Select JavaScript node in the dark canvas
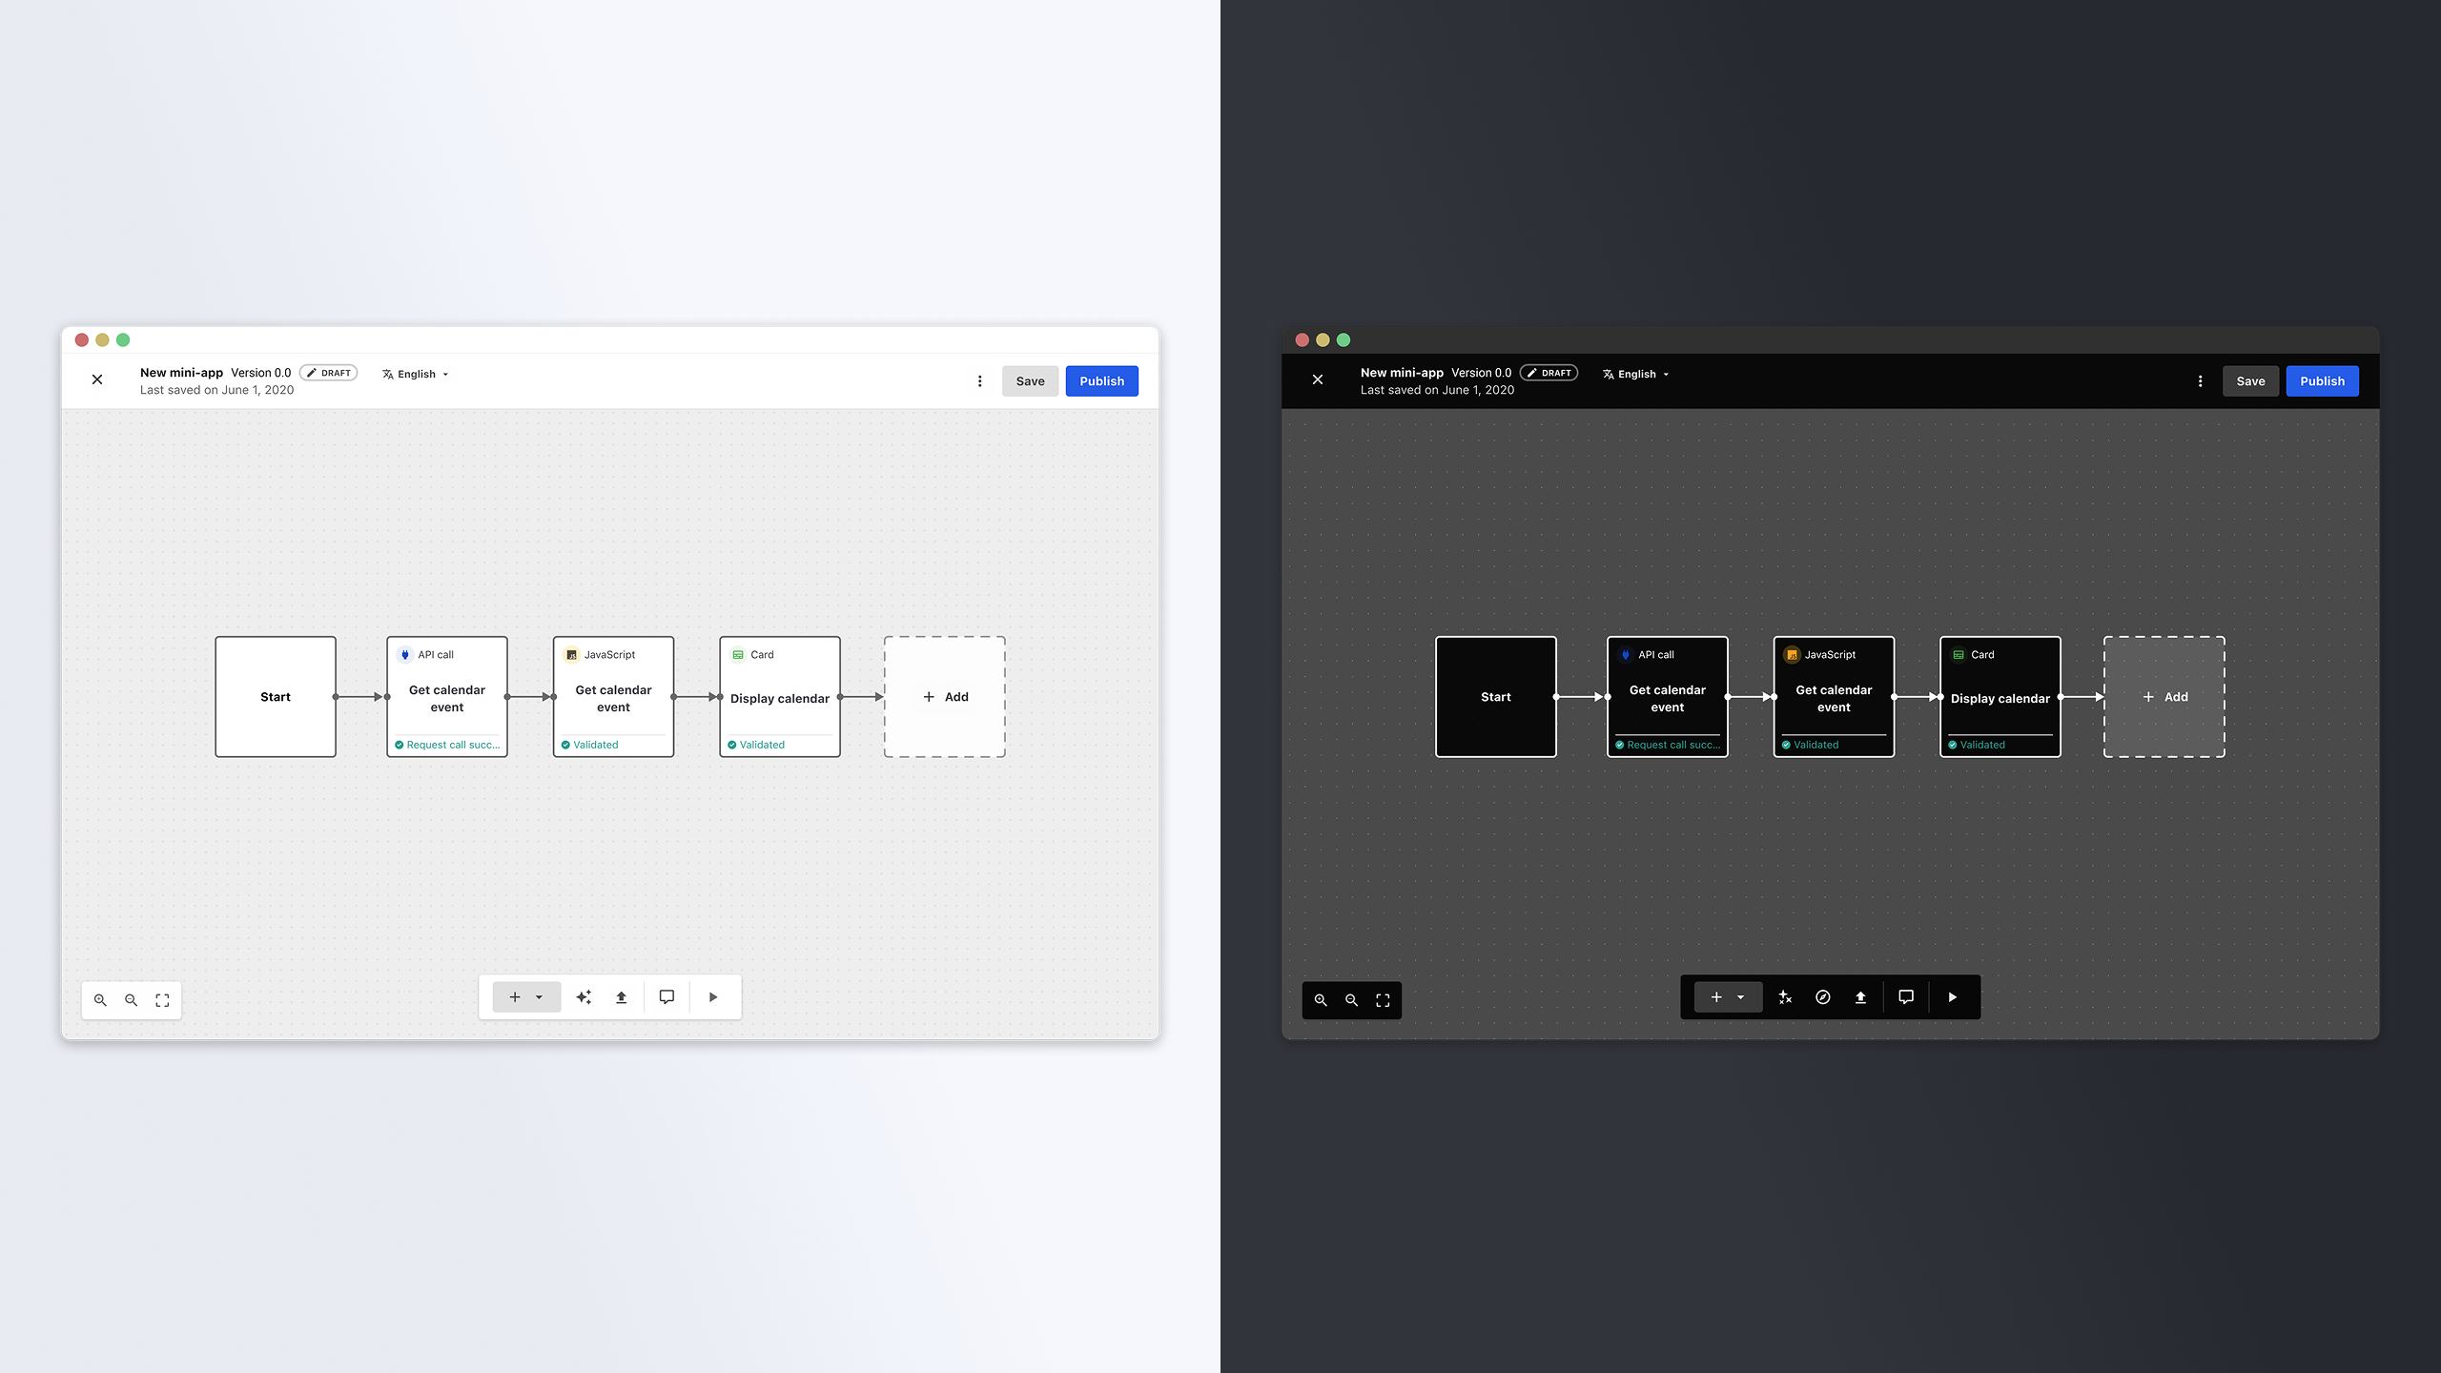Image resolution: width=2441 pixels, height=1373 pixels. point(1833,697)
